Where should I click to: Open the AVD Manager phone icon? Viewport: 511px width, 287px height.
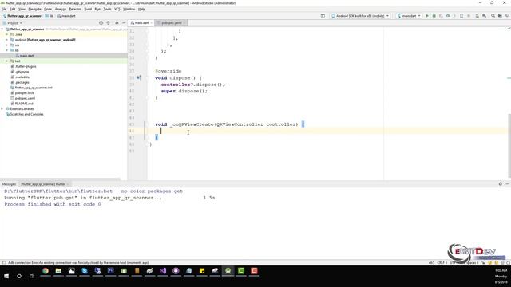pyautogui.click(x=477, y=16)
